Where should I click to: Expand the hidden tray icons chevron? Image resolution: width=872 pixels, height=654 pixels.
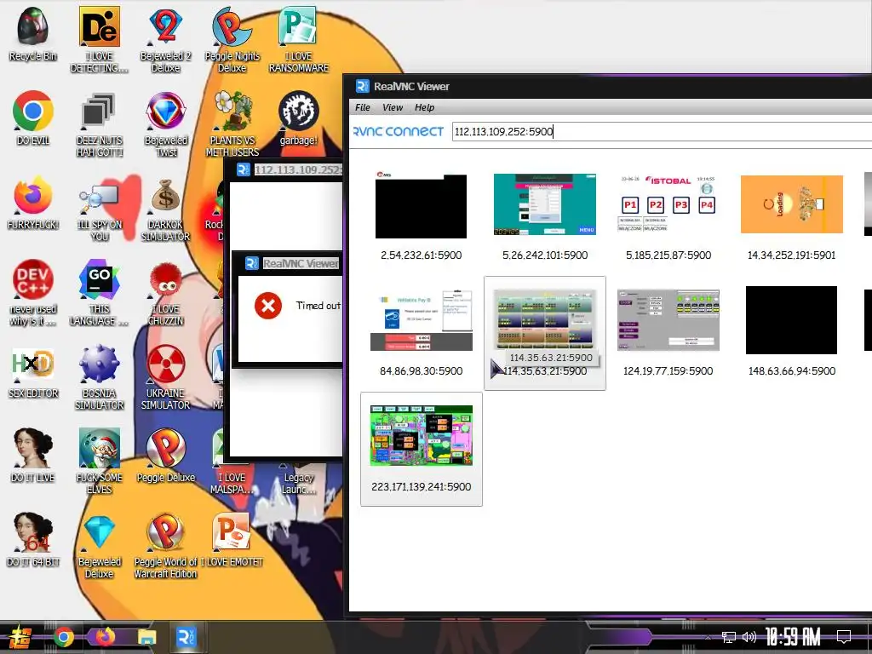[x=708, y=637]
